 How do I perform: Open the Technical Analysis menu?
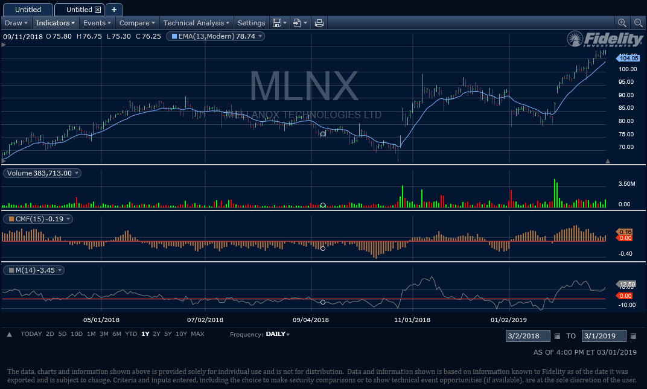tap(196, 23)
